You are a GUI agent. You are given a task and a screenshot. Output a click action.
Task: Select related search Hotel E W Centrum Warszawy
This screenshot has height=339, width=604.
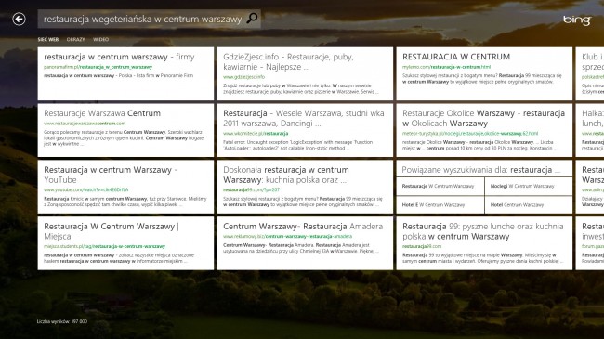click(x=440, y=205)
